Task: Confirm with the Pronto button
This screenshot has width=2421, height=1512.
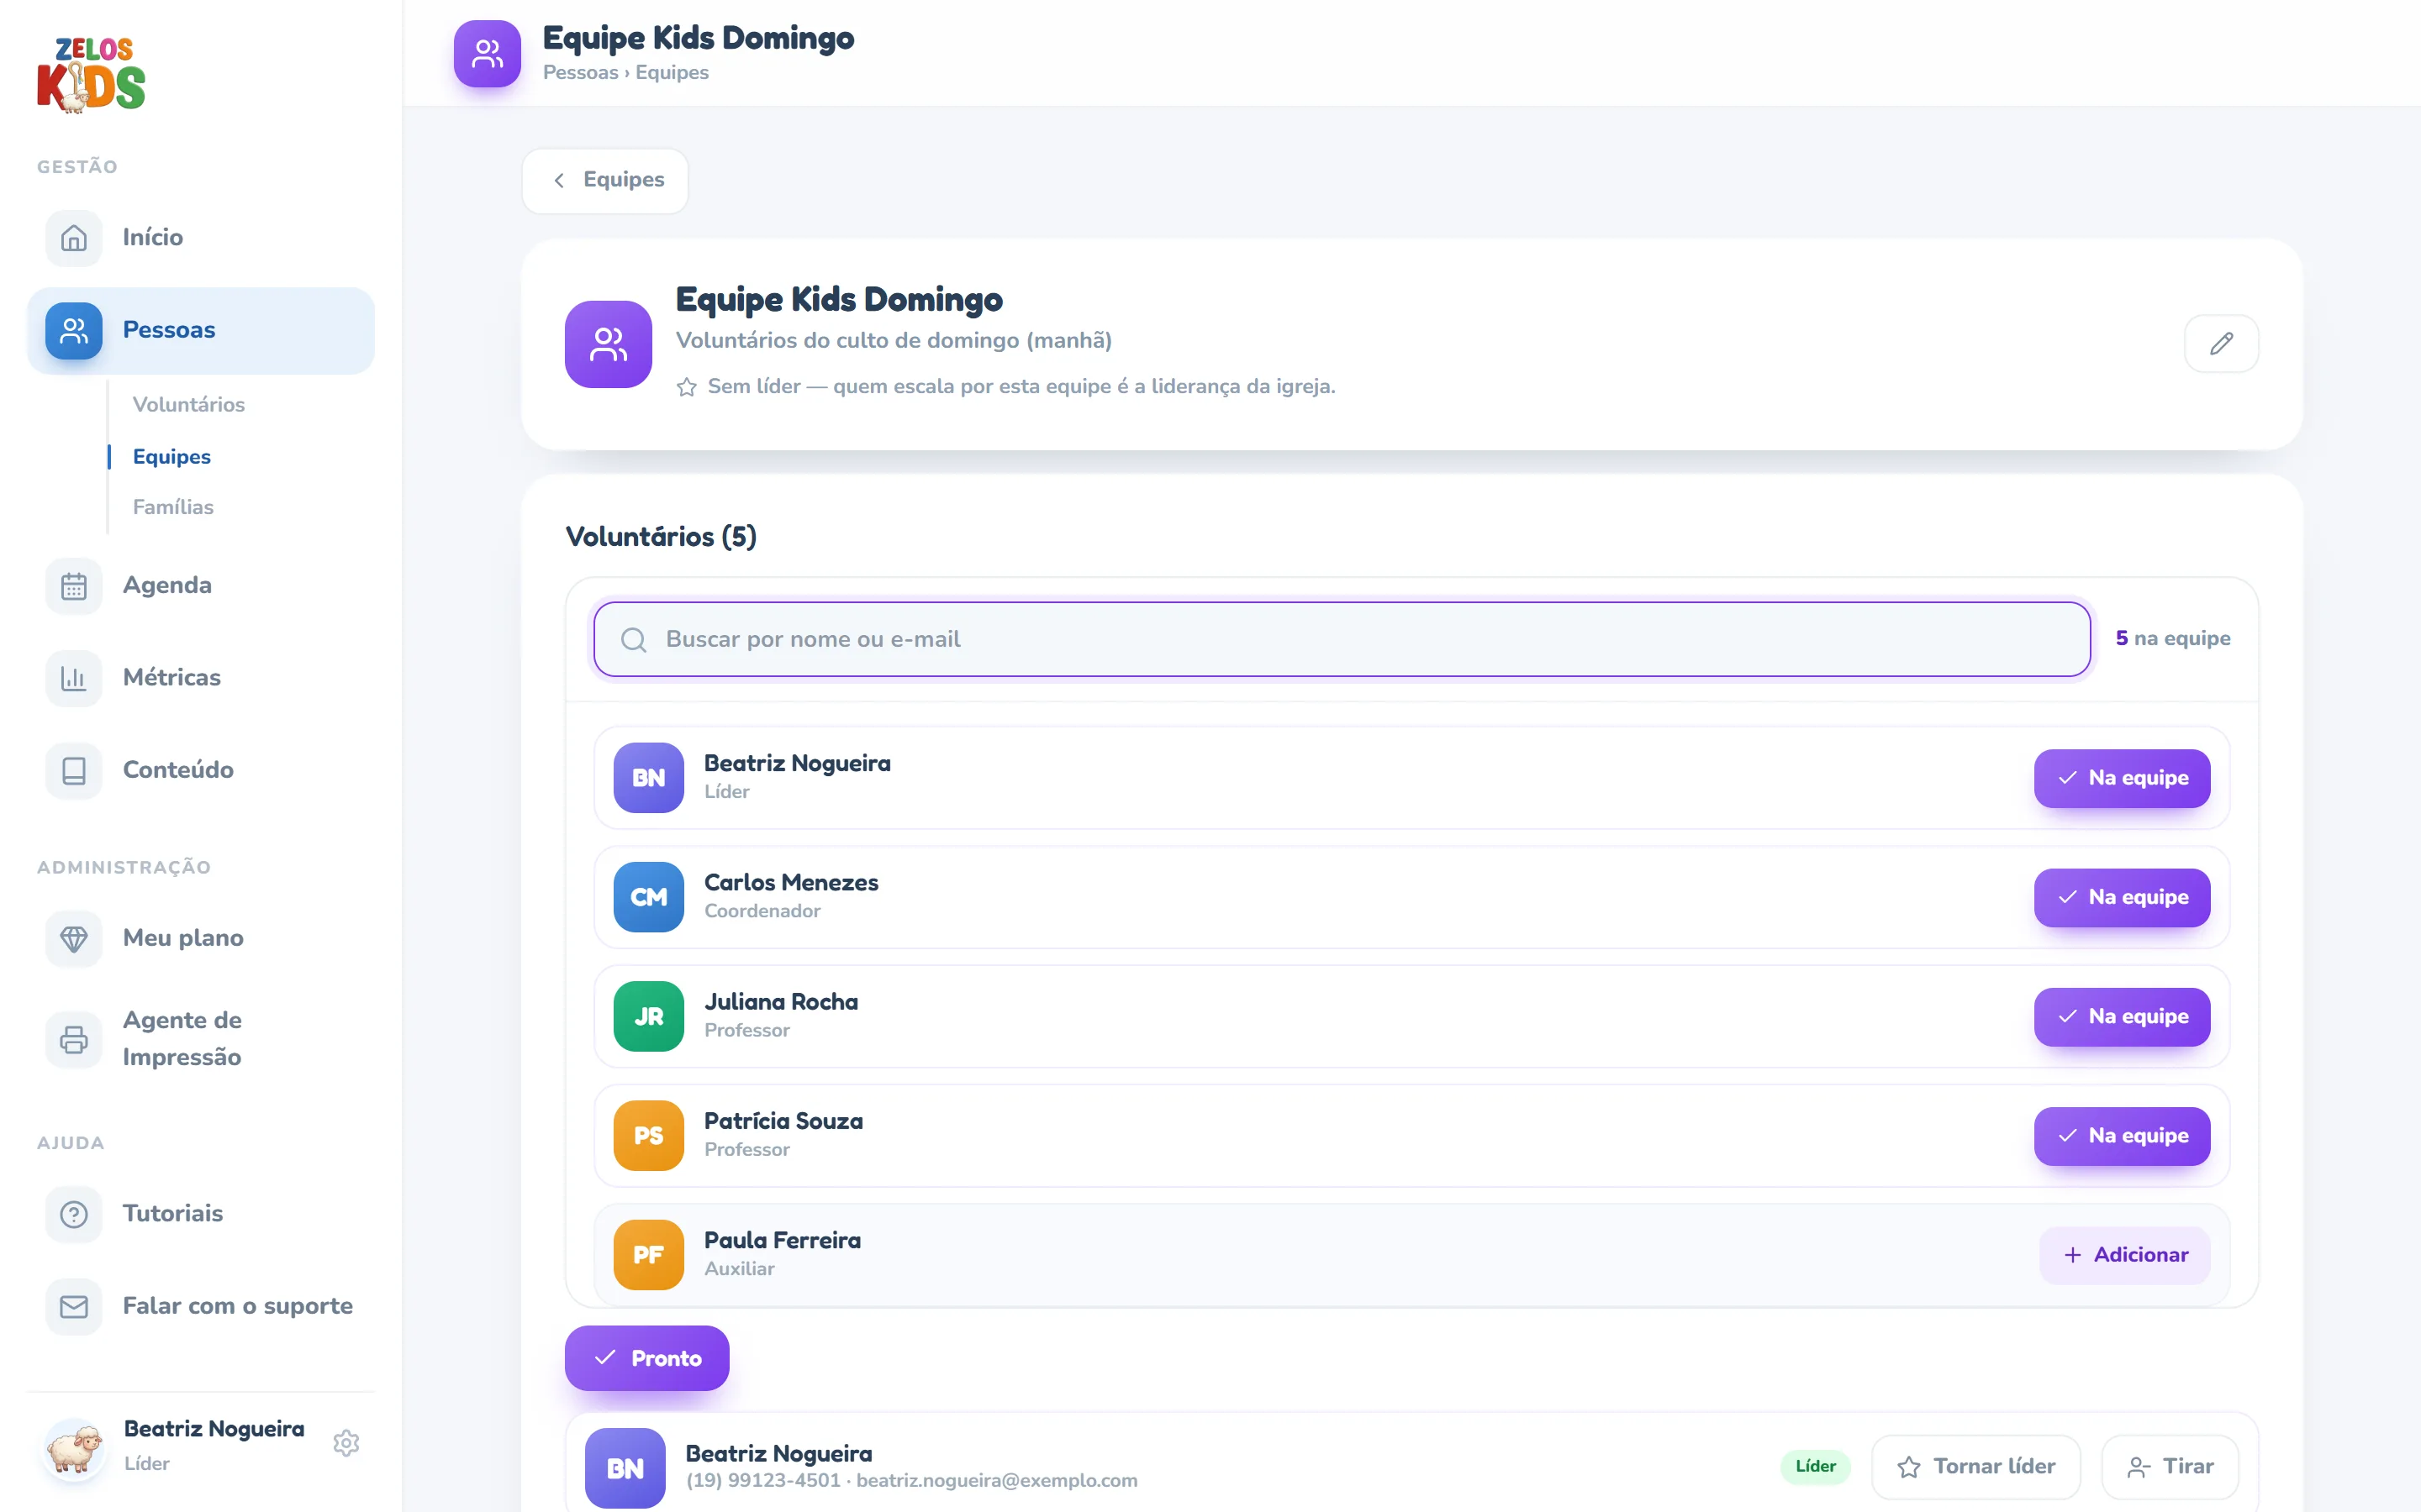Action: pos(647,1358)
